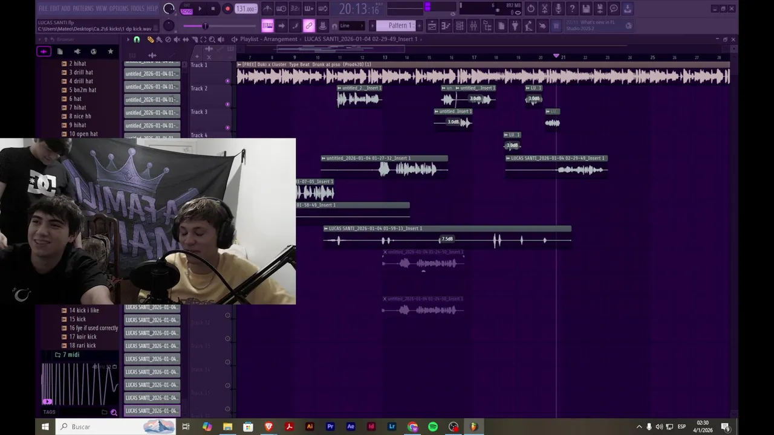Viewport: 774px width, 435px height.
Task: Open the Mixer icon
Action: pyautogui.click(x=473, y=25)
